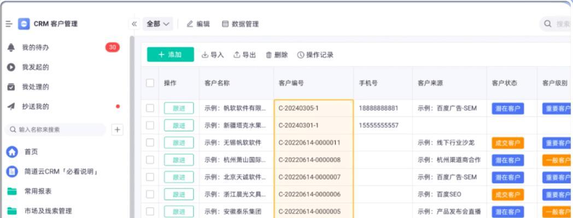Viewport: 573px width, 218px height.
Task: Toggle the select-all header checkbox
Action: (x=150, y=83)
